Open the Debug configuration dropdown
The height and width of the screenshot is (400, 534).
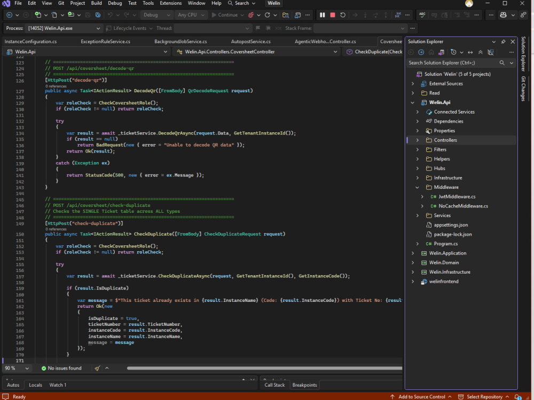(156, 15)
